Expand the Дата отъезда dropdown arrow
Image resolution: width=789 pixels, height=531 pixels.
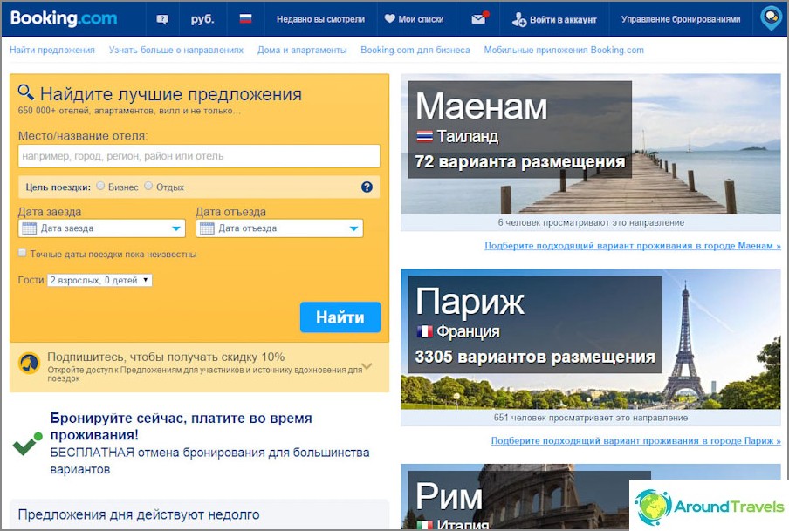353,228
